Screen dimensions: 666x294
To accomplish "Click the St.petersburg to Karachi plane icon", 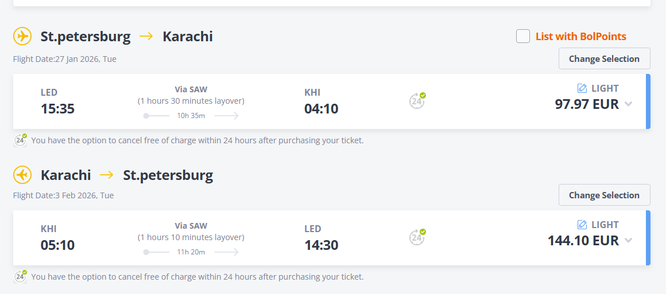I will tap(22, 37).
